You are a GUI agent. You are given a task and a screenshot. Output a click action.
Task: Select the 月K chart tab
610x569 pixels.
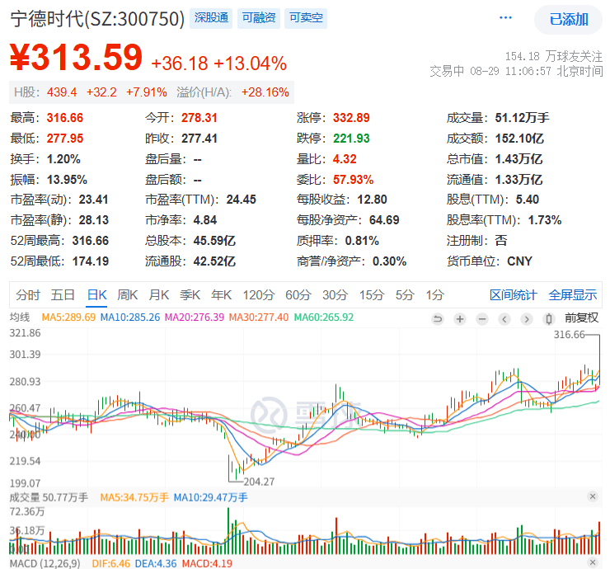[159, 295]
